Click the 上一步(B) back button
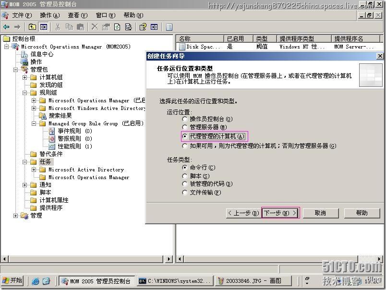 243,213
